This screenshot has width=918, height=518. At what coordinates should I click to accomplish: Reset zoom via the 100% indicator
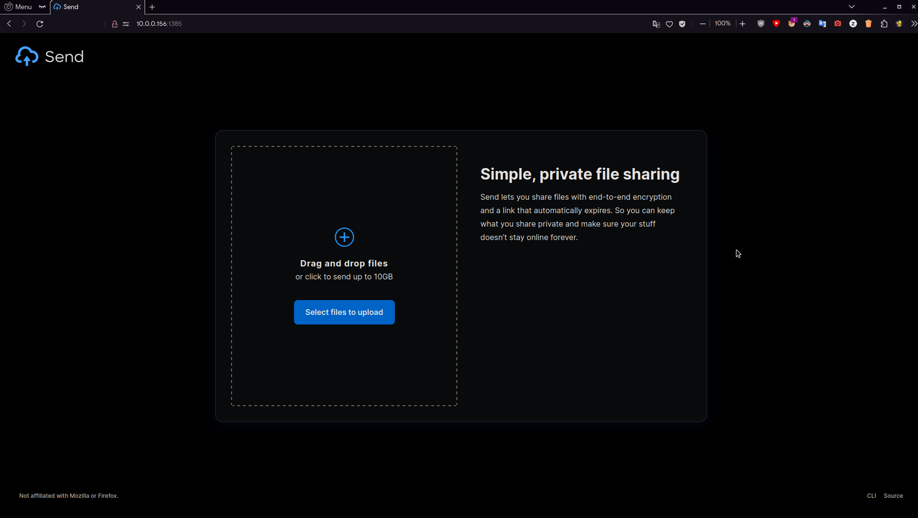pos(722,24)
